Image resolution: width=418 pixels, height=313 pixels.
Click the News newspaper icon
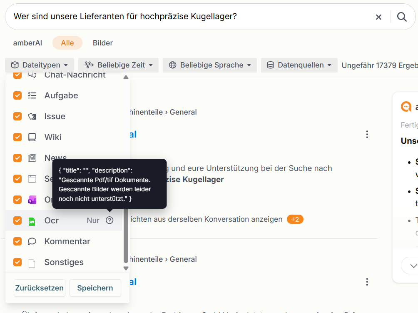32,158
